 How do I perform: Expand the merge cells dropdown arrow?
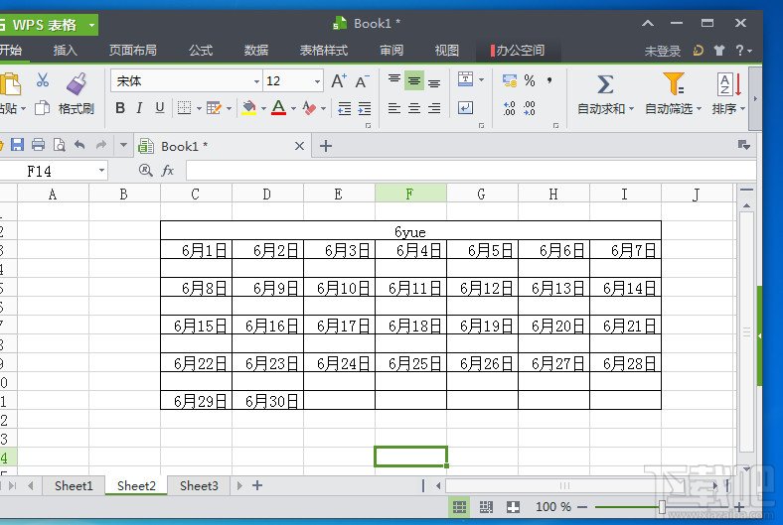tap(481, 79)
